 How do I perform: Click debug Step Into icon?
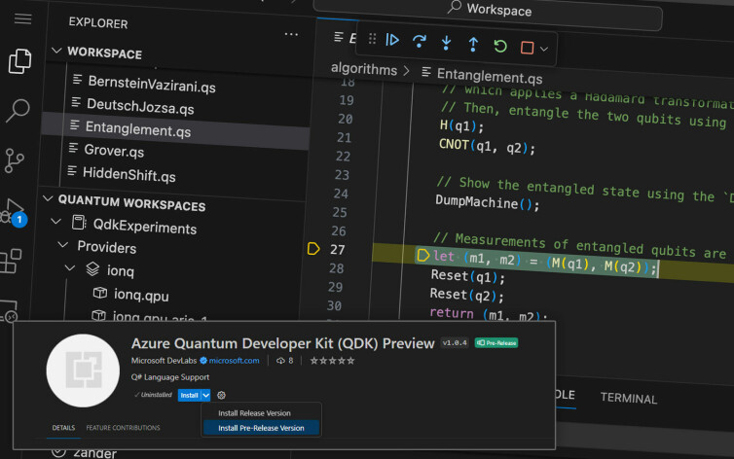(x=446, y=43)
